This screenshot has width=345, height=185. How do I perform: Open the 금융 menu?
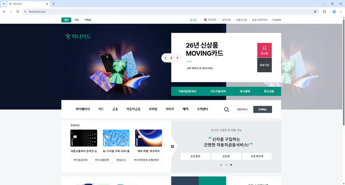click(x=115, y=109)
